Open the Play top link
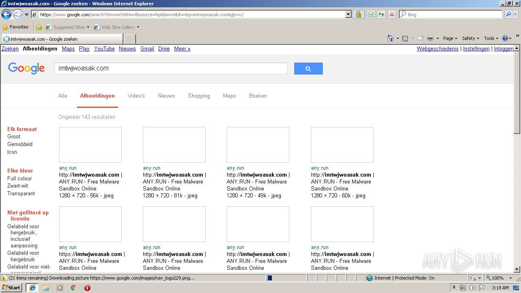 pyautogui.click(x=84, y=48)
